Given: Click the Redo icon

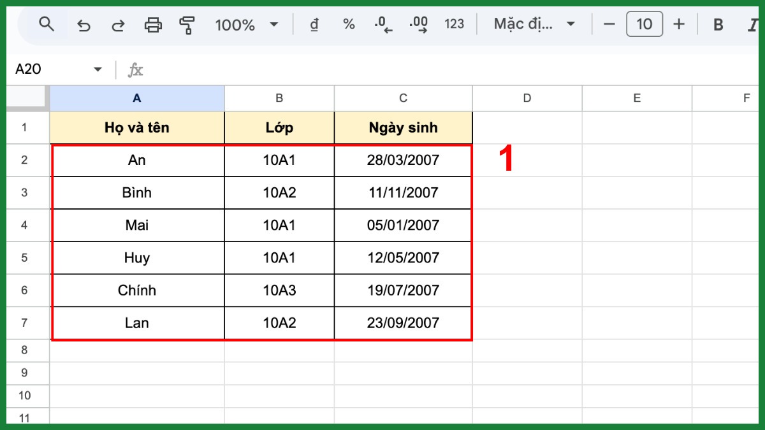Looking at the screenshot, I should 117,24.
